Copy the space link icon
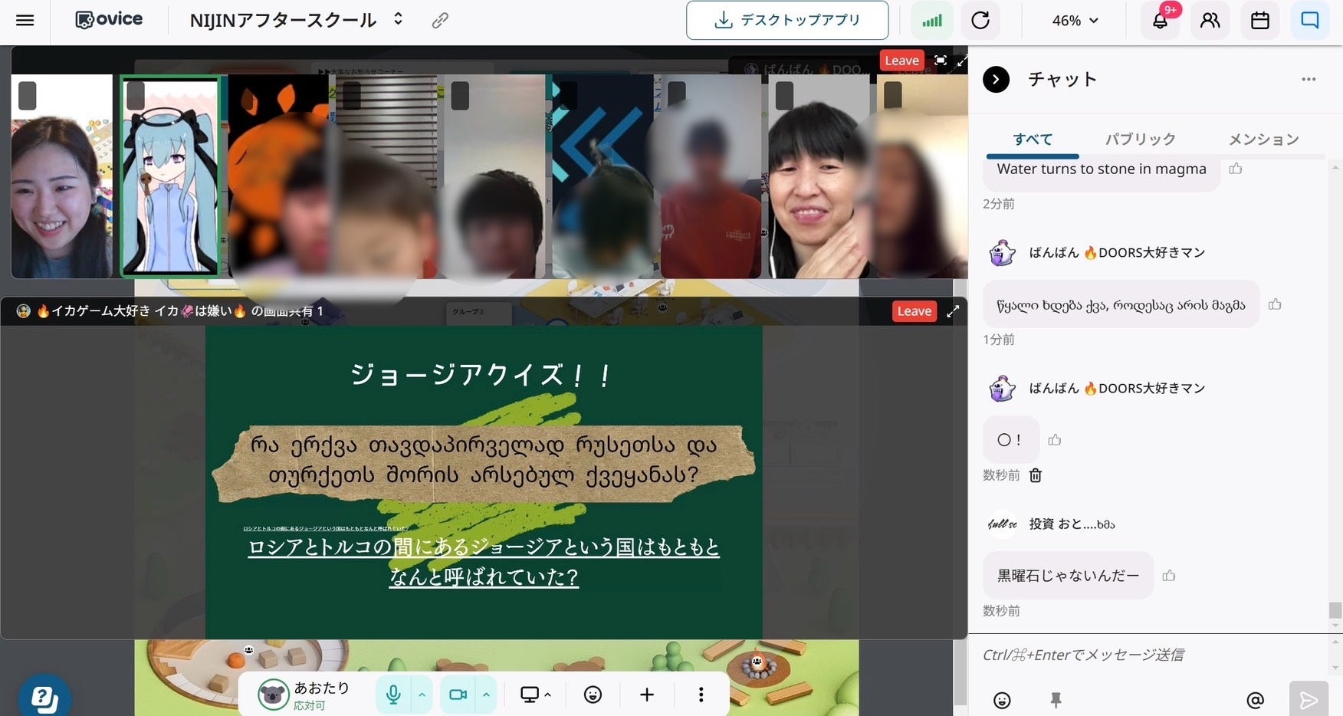The height and width of the screenshot is (716, 1343). 440,20
